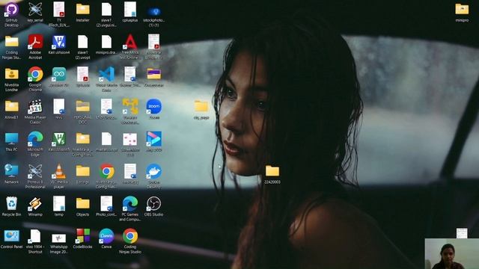Open the Coding Ninjas Studio Chrome shortcut
Image resolution: width=479 pixels, height=269 pixels.
(130, 236)
